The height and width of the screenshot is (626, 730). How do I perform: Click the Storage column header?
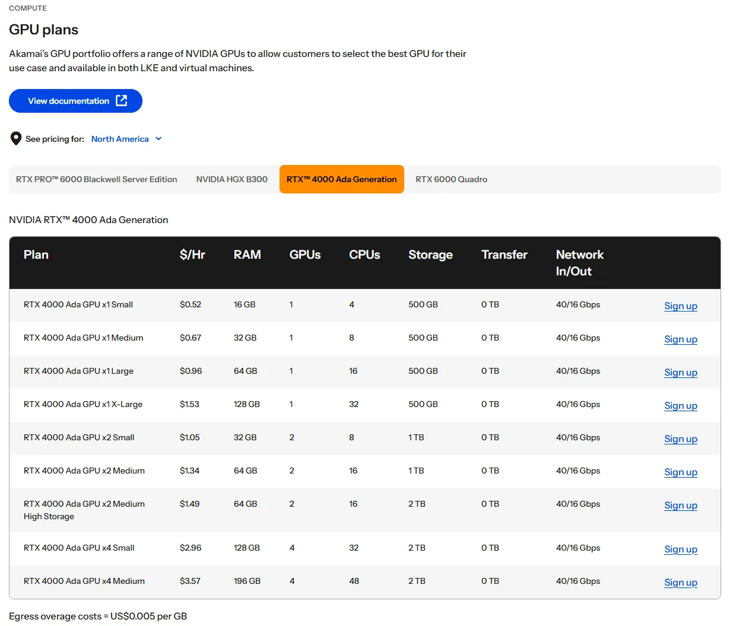[x=430, y=255]
